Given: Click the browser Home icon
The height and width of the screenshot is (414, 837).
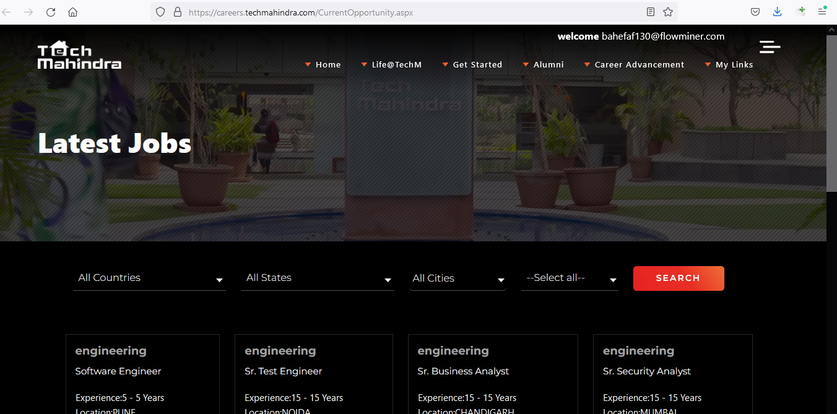Looking at the screenshot, I should coord(73,12).
